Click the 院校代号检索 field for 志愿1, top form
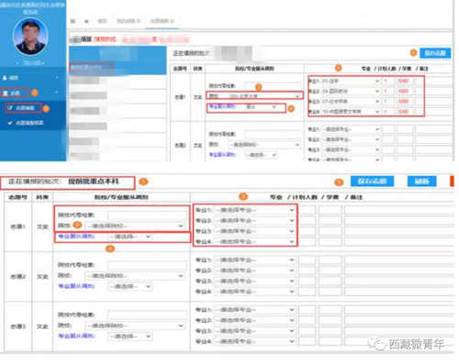The image size is (459, 364). click(273, 85)
